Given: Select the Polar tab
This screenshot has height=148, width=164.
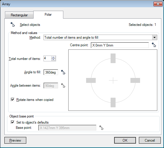Looking at the screenshot, I should tap(48, 15).
